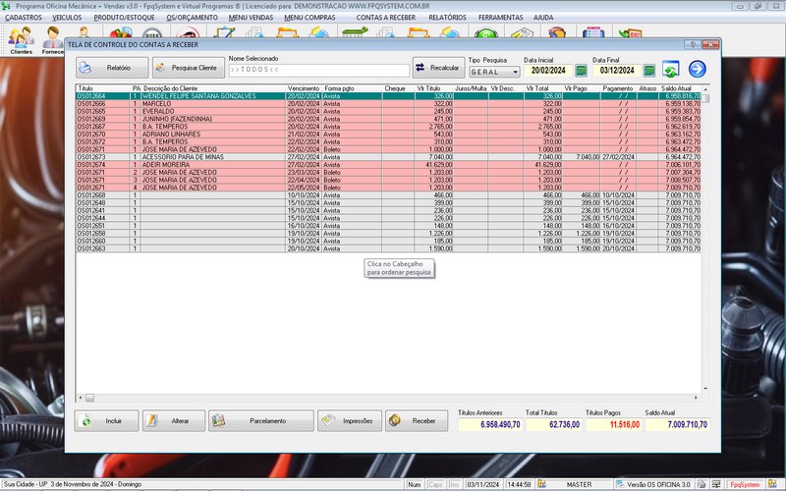Open the Clientes toolbar icon
Image resolution: width=786 pixels, height=491 pixels.
[x=21, y=40]
